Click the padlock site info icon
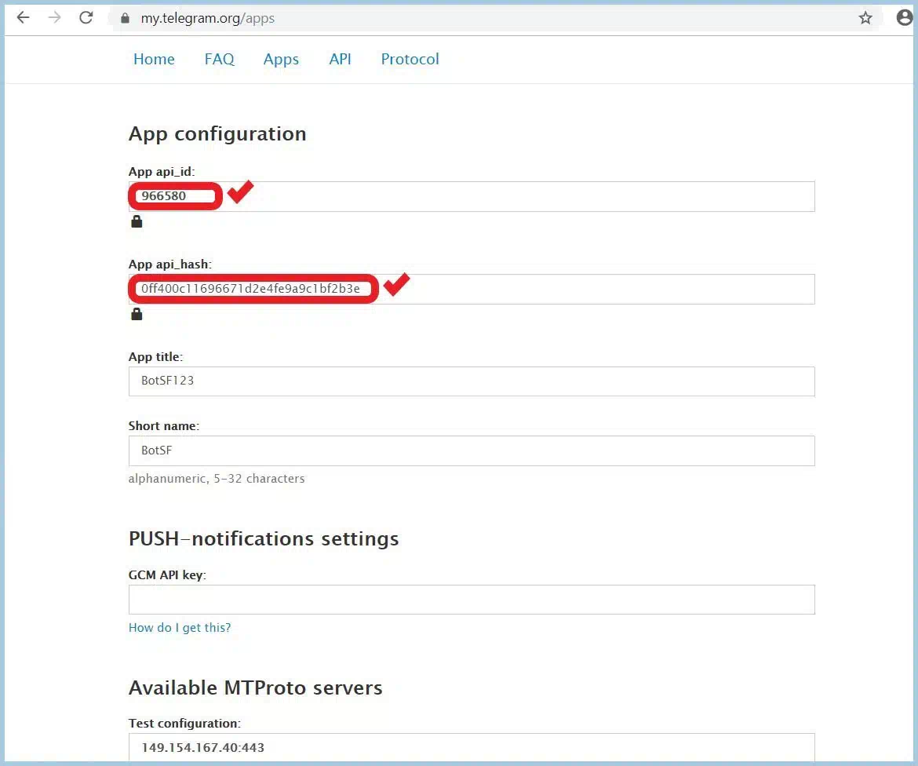This screenshot has width=918, height=766. pos(123,18)
